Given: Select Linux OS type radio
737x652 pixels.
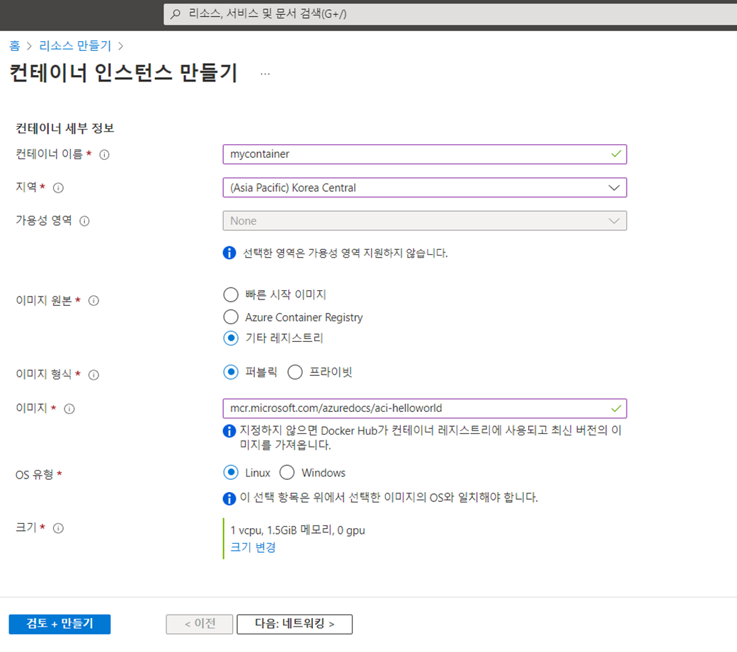Looking at the screenshot, I should tap(231, 472).
